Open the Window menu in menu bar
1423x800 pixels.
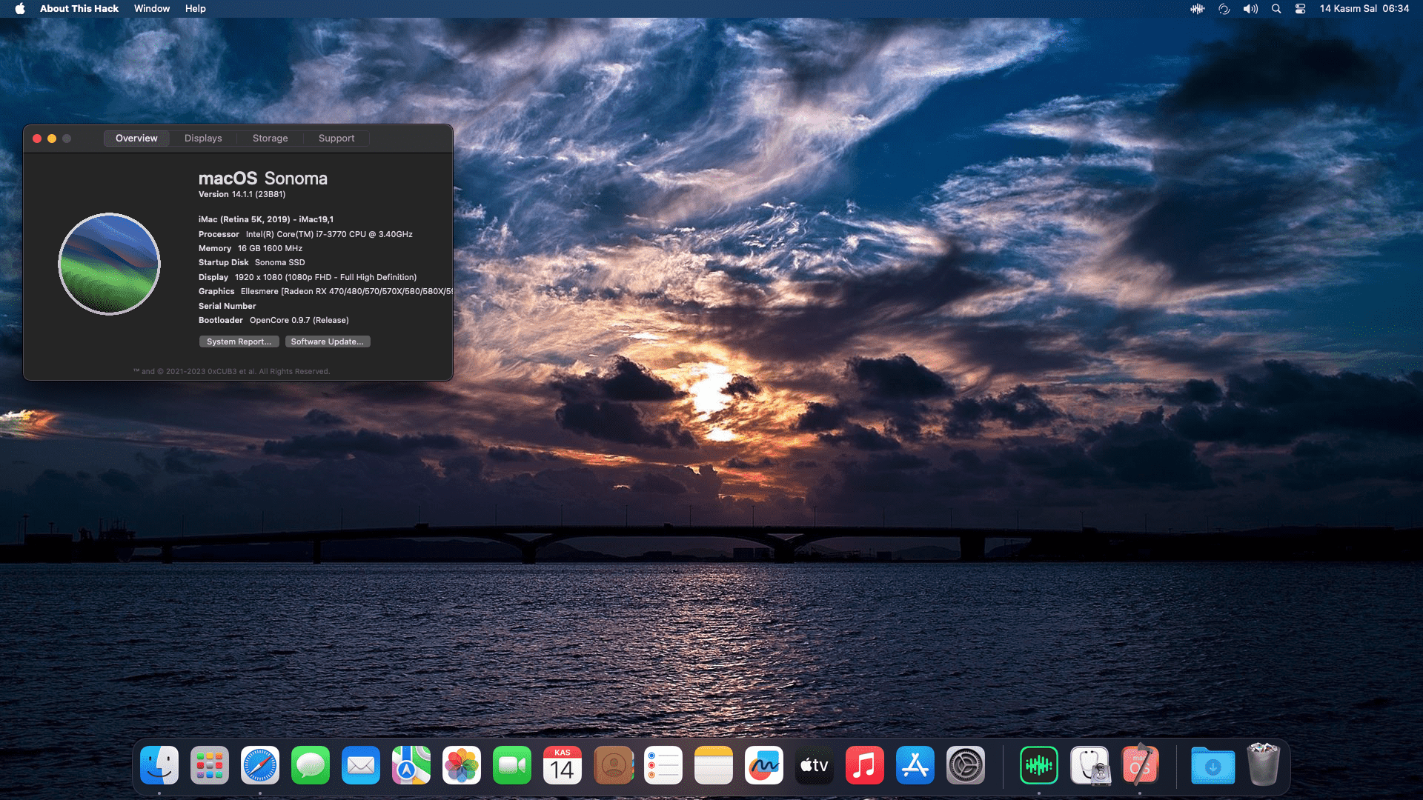(x=151, y=8)
